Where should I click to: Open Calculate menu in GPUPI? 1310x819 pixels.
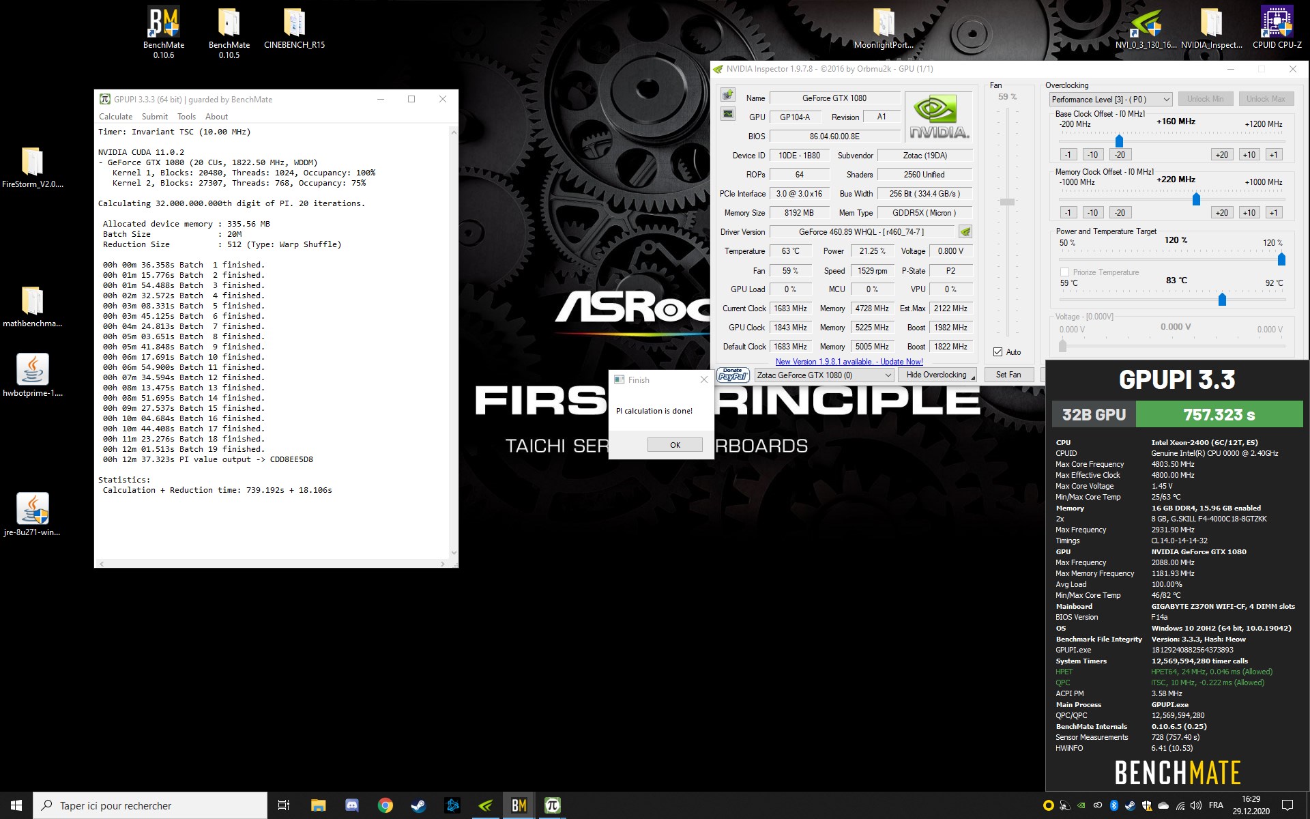pos(115,117)
